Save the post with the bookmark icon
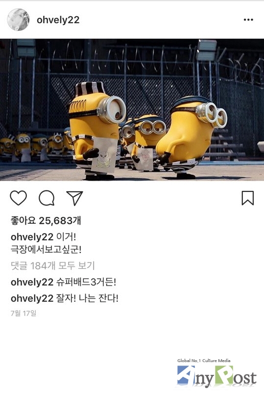This screenshot has height=394, width=264. click(x=248, y=198)
